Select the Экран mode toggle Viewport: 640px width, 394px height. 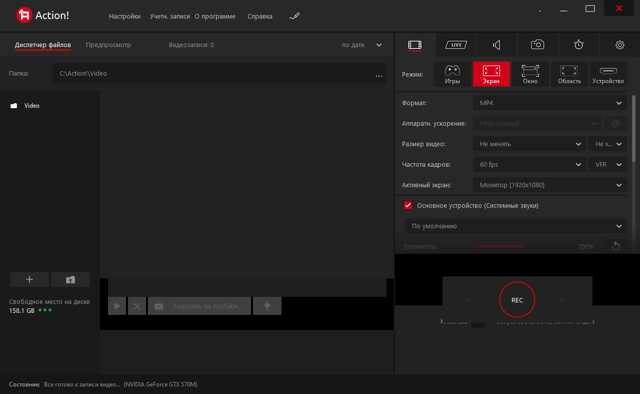pyautogui.click(x=491, y=74)
